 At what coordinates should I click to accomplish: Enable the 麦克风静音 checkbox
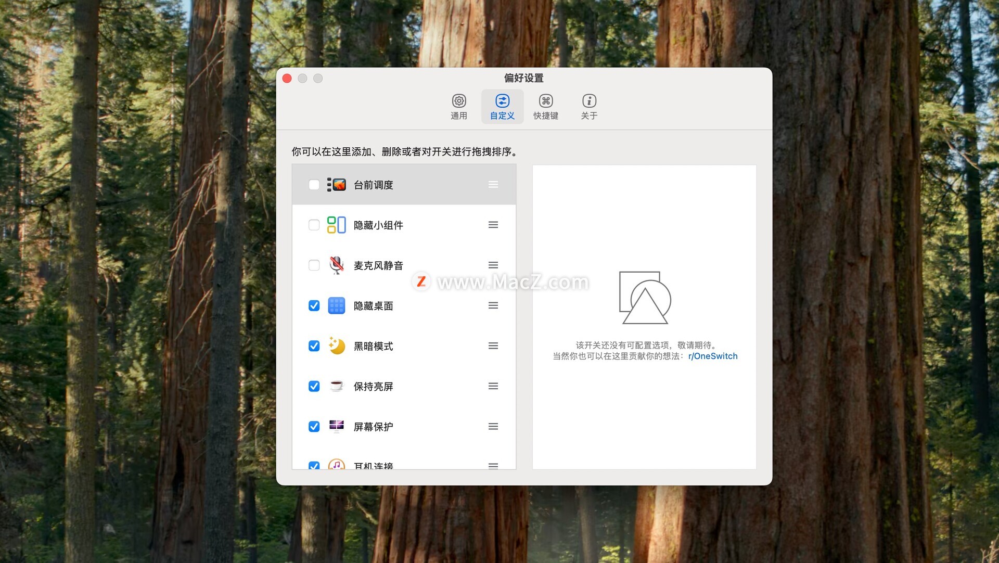click(x=314, y=265)
